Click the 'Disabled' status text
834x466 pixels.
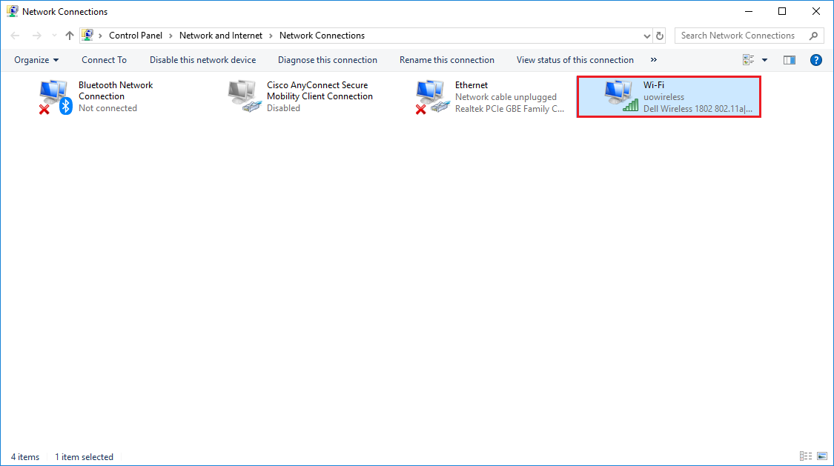pyautogui.click(x=283, y=108)
